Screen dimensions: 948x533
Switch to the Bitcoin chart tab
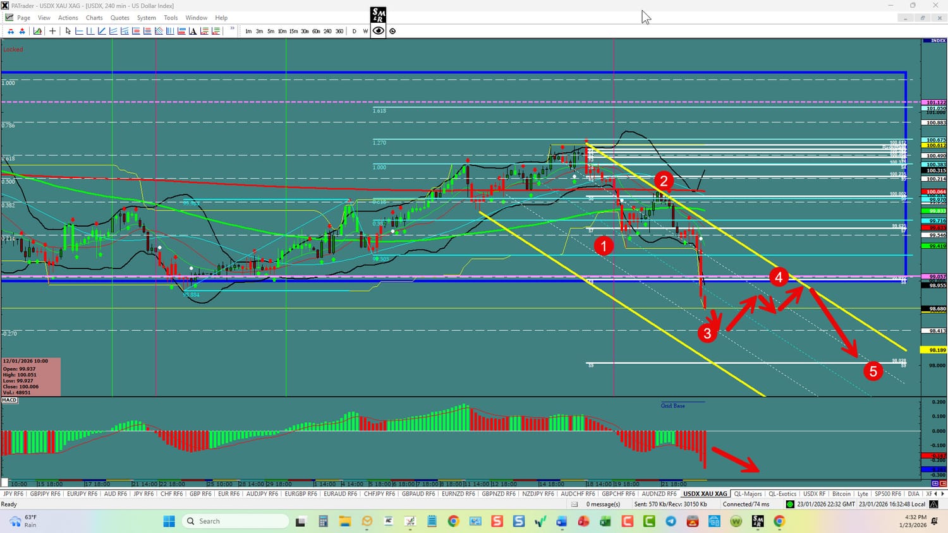(x=841, y=494)
